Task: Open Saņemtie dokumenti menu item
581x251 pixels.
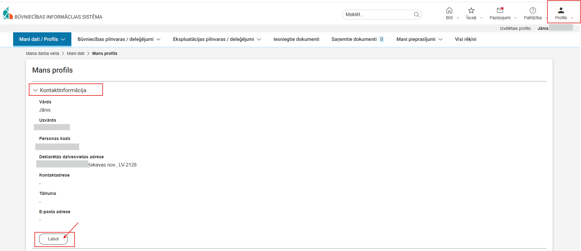Action: [x=354, y=39]
